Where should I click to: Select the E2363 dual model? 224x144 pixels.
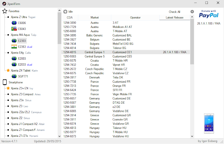pos(25,47)
